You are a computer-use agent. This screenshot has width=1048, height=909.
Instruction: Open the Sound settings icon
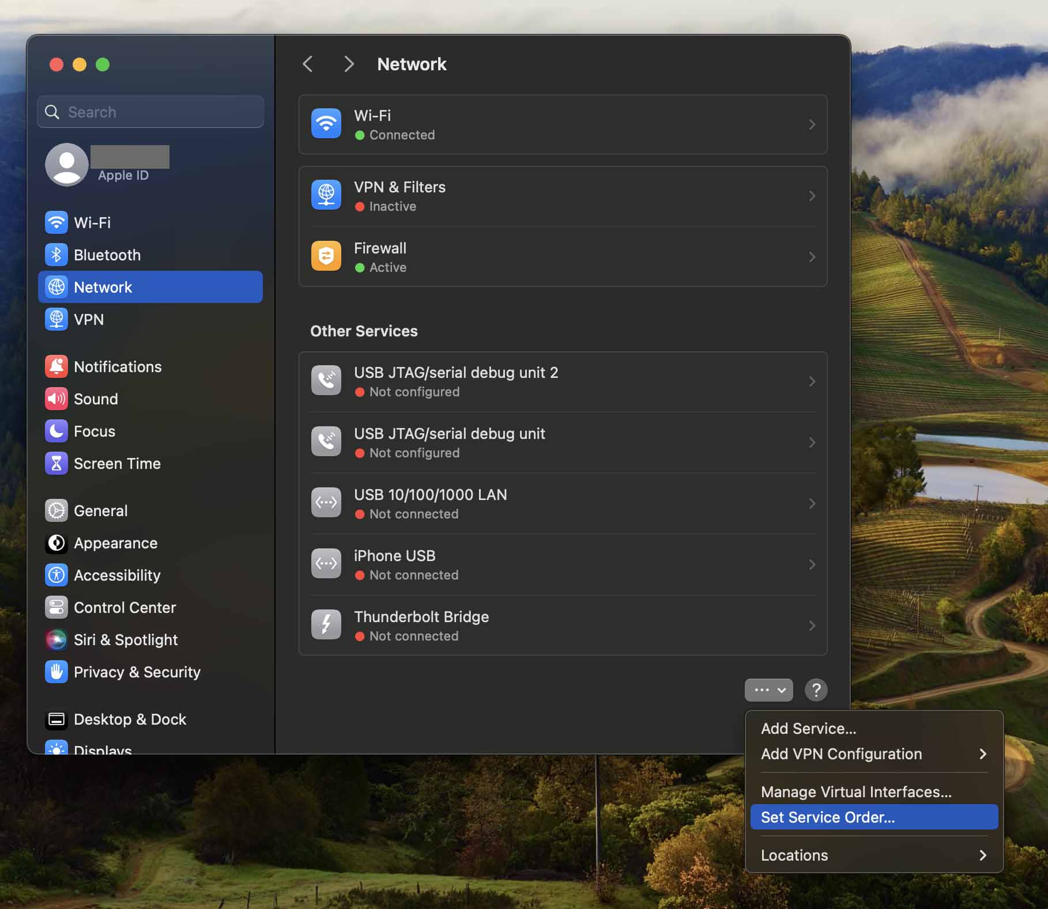56,399
